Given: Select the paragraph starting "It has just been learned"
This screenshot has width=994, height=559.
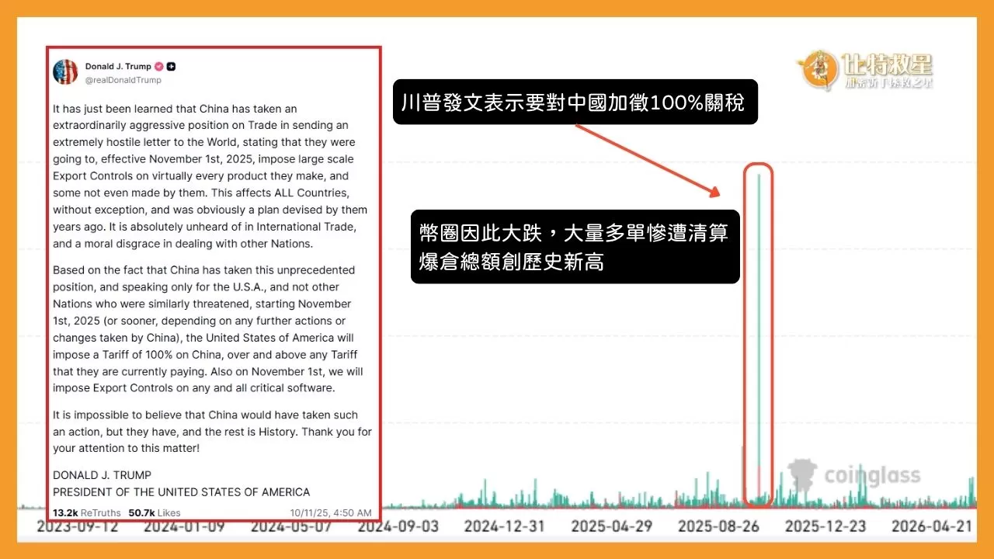Looking at the screenshot, I should point(210,176).
